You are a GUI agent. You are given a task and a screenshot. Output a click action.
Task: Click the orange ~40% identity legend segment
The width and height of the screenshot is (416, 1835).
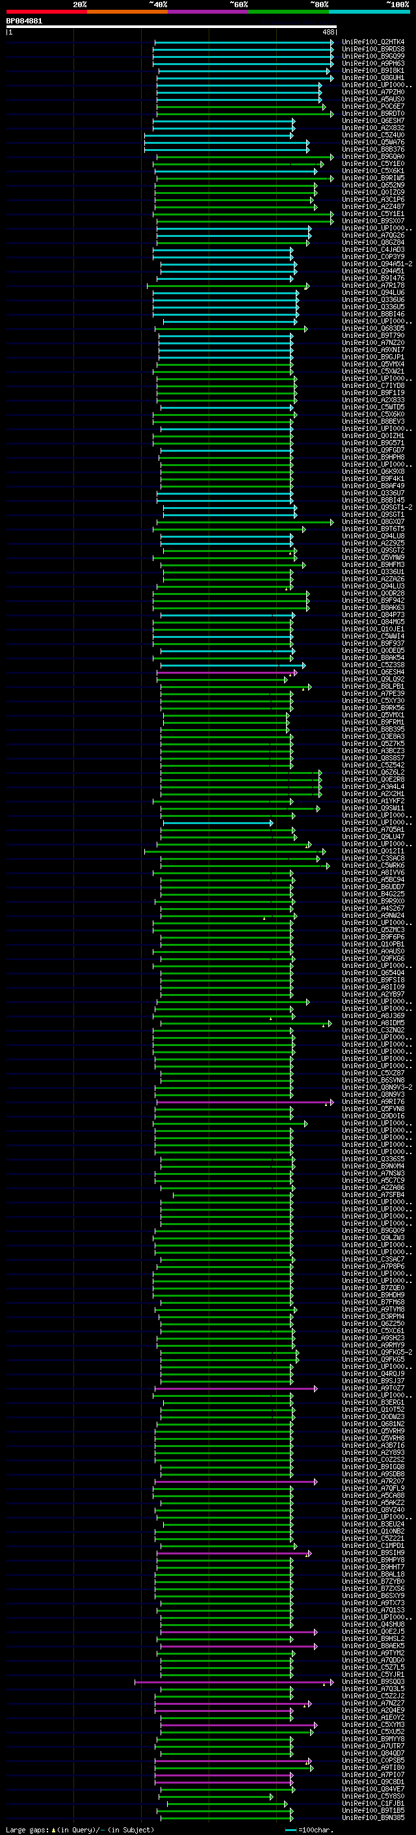click(127, 12)
